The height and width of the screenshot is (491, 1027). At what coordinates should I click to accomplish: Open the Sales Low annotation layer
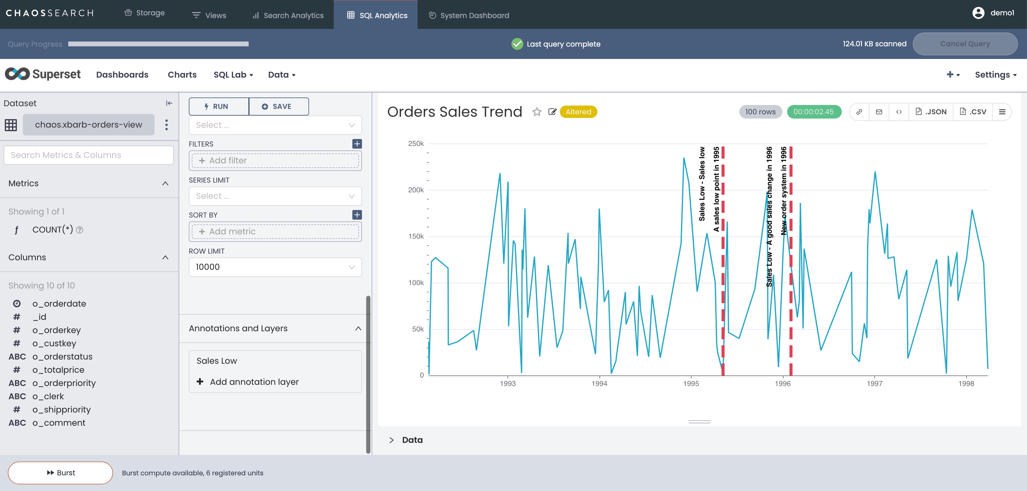tap(275, 361)
